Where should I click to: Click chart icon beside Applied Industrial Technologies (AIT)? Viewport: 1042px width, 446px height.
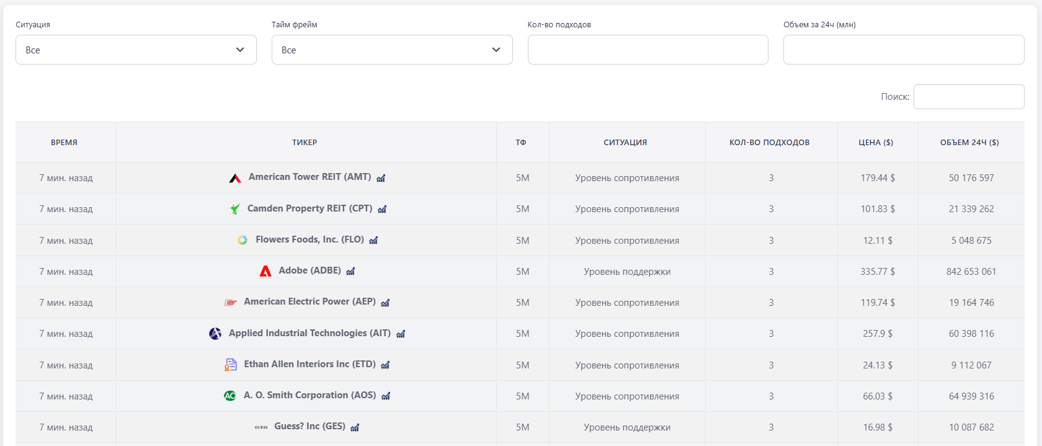[401, 334]
